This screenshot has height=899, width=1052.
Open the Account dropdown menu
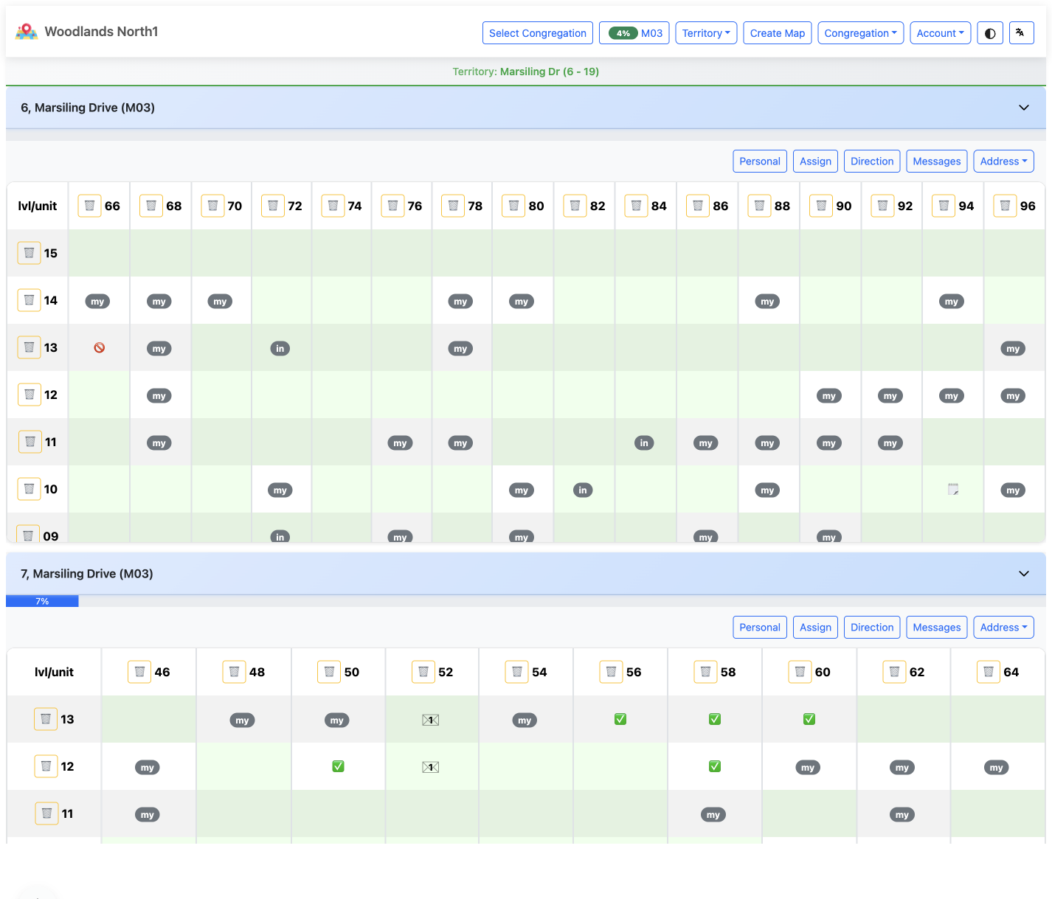[940, 32]
